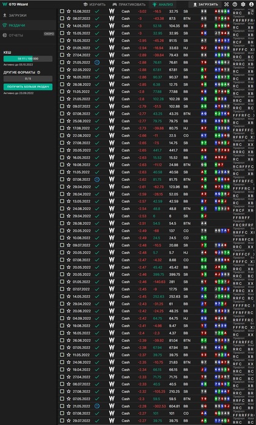Click the ЗАГРУЗИТЬ upload button
This screenshot has height=425, width=256.
[205, 4]
